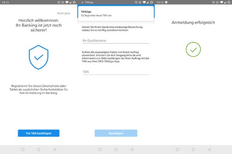Tap recent apps square on welcome screen

tap(22, 149)
